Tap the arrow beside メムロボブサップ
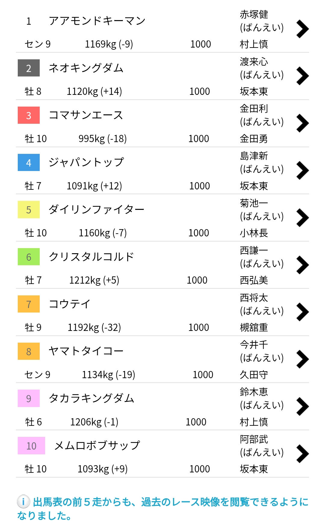 (x=302, y=453)
